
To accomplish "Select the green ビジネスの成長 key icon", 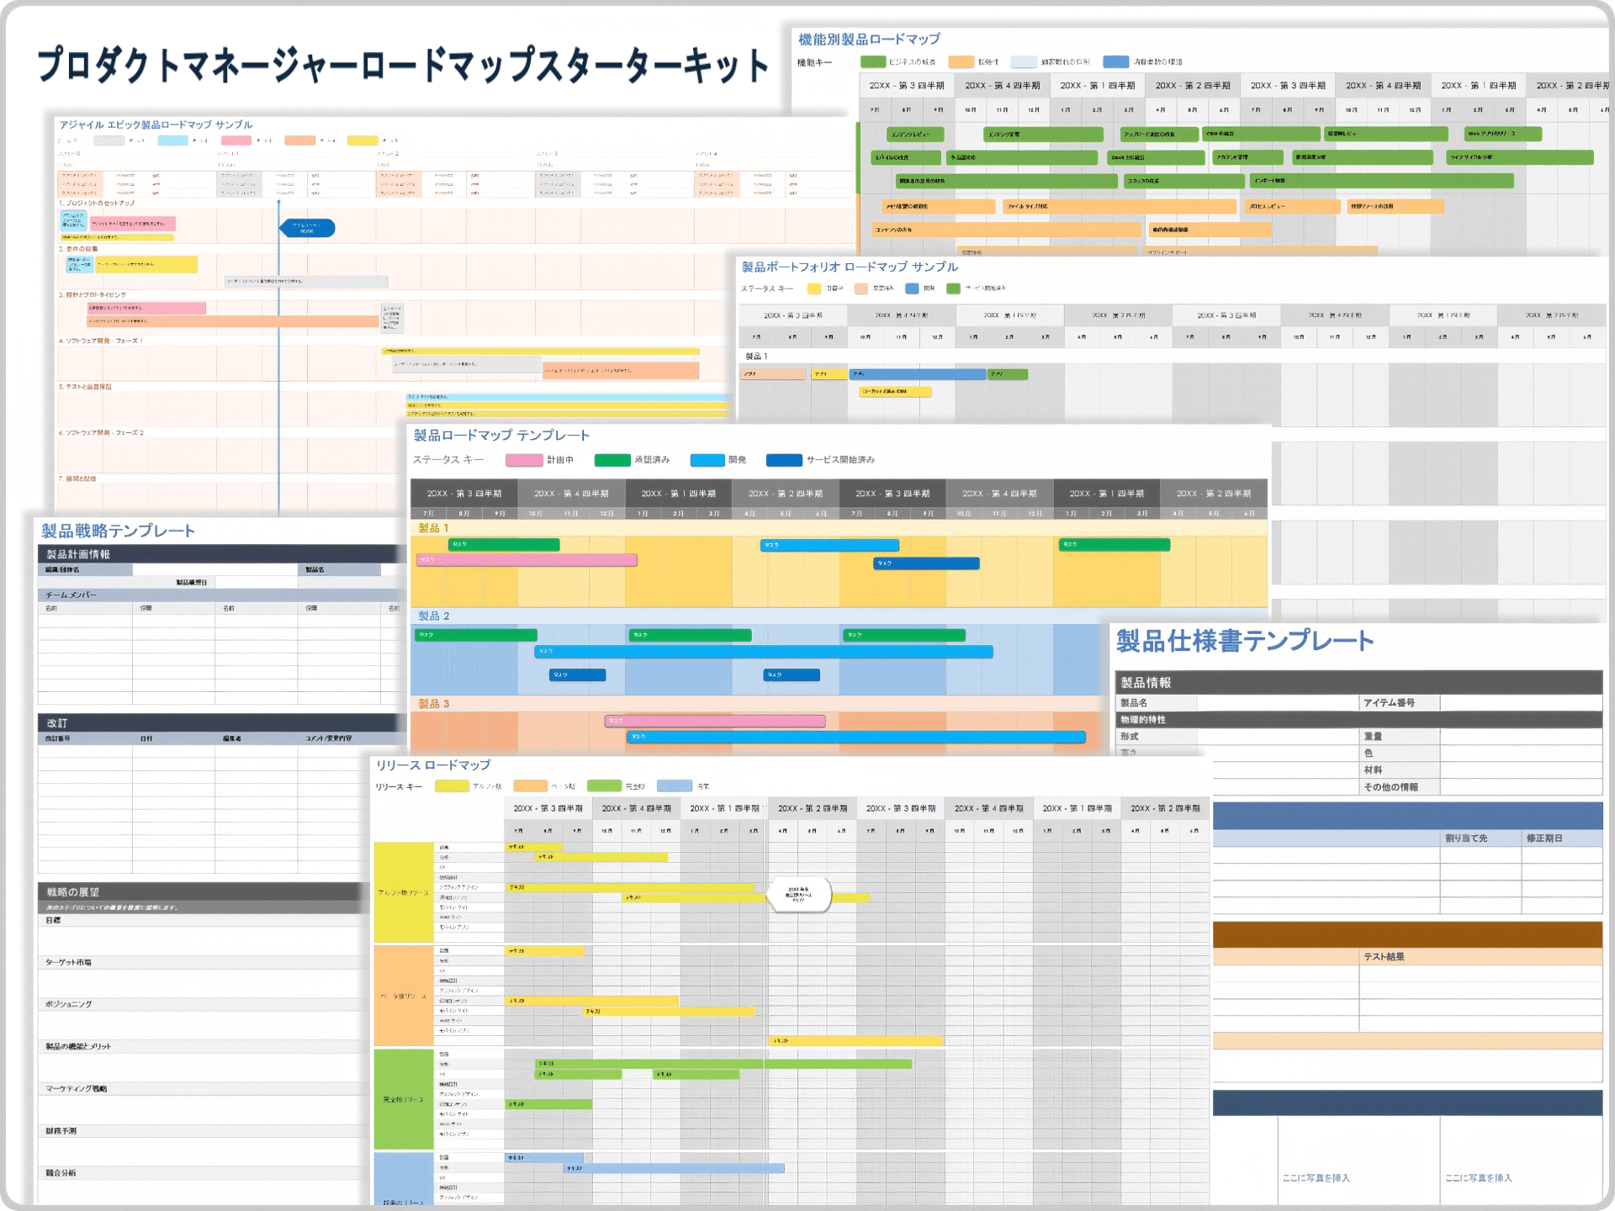I will pyautogui.click(x=875, y=61).
